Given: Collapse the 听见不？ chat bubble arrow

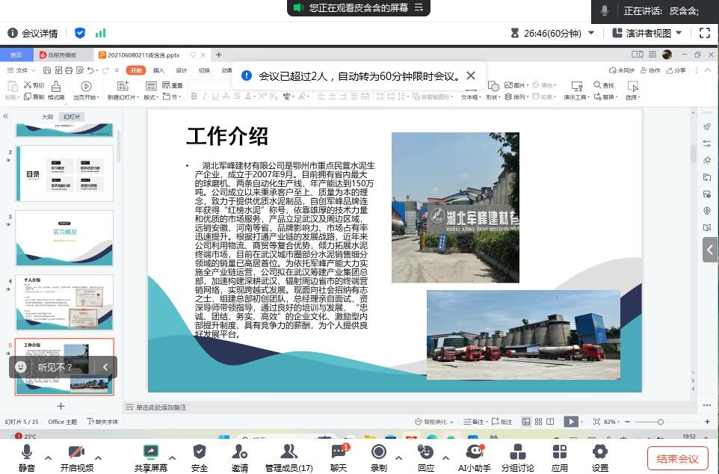Looking at the screenshot, I should click(105, 367).
